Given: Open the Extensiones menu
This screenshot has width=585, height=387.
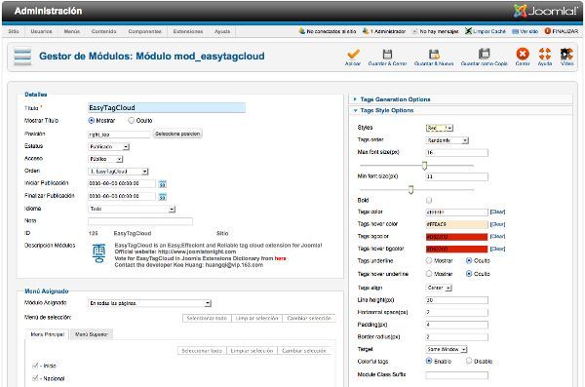Looking at the screenshot, I should click(188, 31).
